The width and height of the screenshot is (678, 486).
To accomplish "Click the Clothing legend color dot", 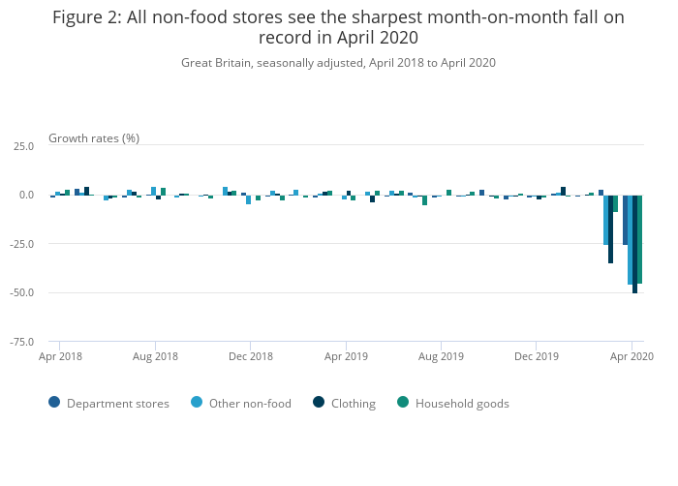I will [319, 403].
